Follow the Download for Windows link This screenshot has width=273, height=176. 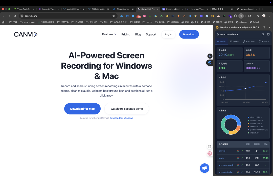click(121, 118)
